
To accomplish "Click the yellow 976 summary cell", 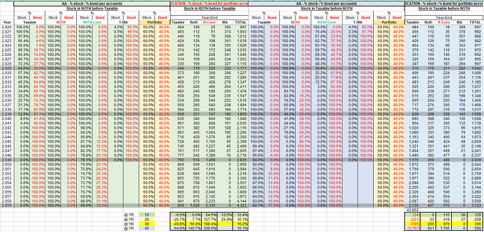I will point(444,224).
